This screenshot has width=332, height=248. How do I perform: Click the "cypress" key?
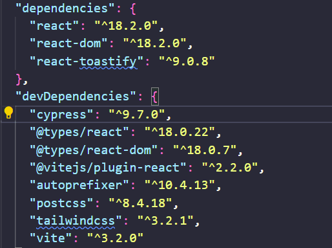[61, 115]
